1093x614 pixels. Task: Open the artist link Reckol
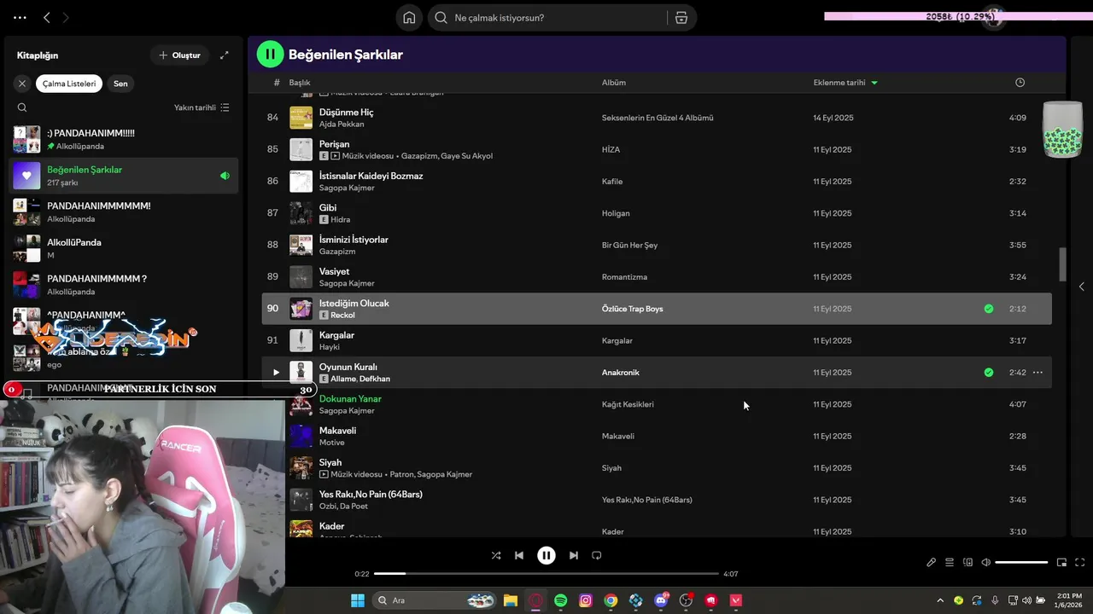point(342,316)
